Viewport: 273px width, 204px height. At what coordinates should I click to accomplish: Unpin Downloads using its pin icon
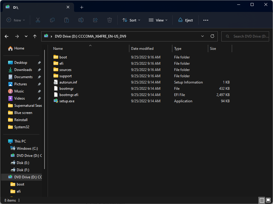[x=39, y=70]
